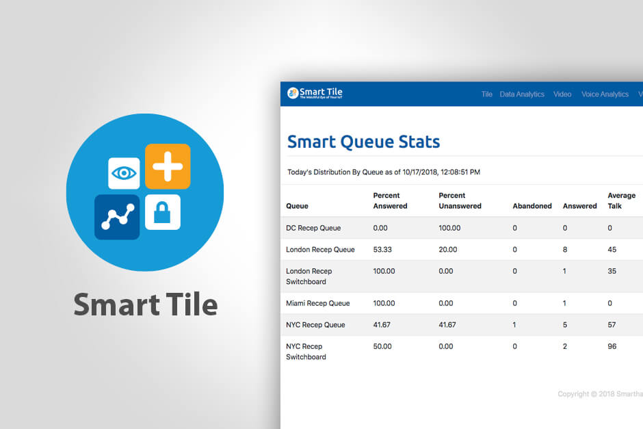
Task: Open the Voice Analytics menu item
Action: pyautogui.click(x=605, y=94)
